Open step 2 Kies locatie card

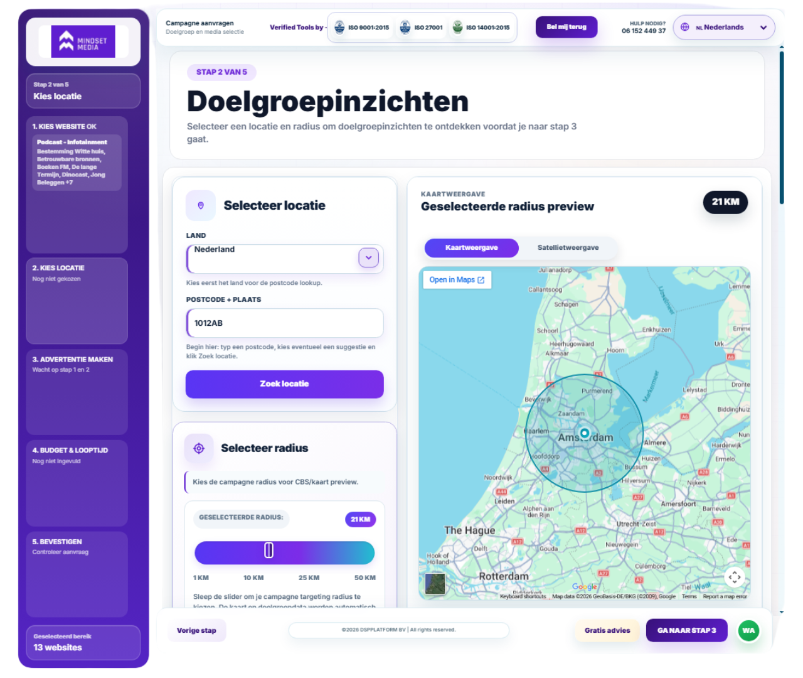(77, 301)
